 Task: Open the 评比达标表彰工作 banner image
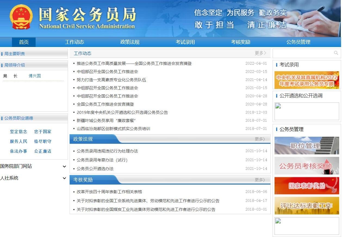(307, 206)
